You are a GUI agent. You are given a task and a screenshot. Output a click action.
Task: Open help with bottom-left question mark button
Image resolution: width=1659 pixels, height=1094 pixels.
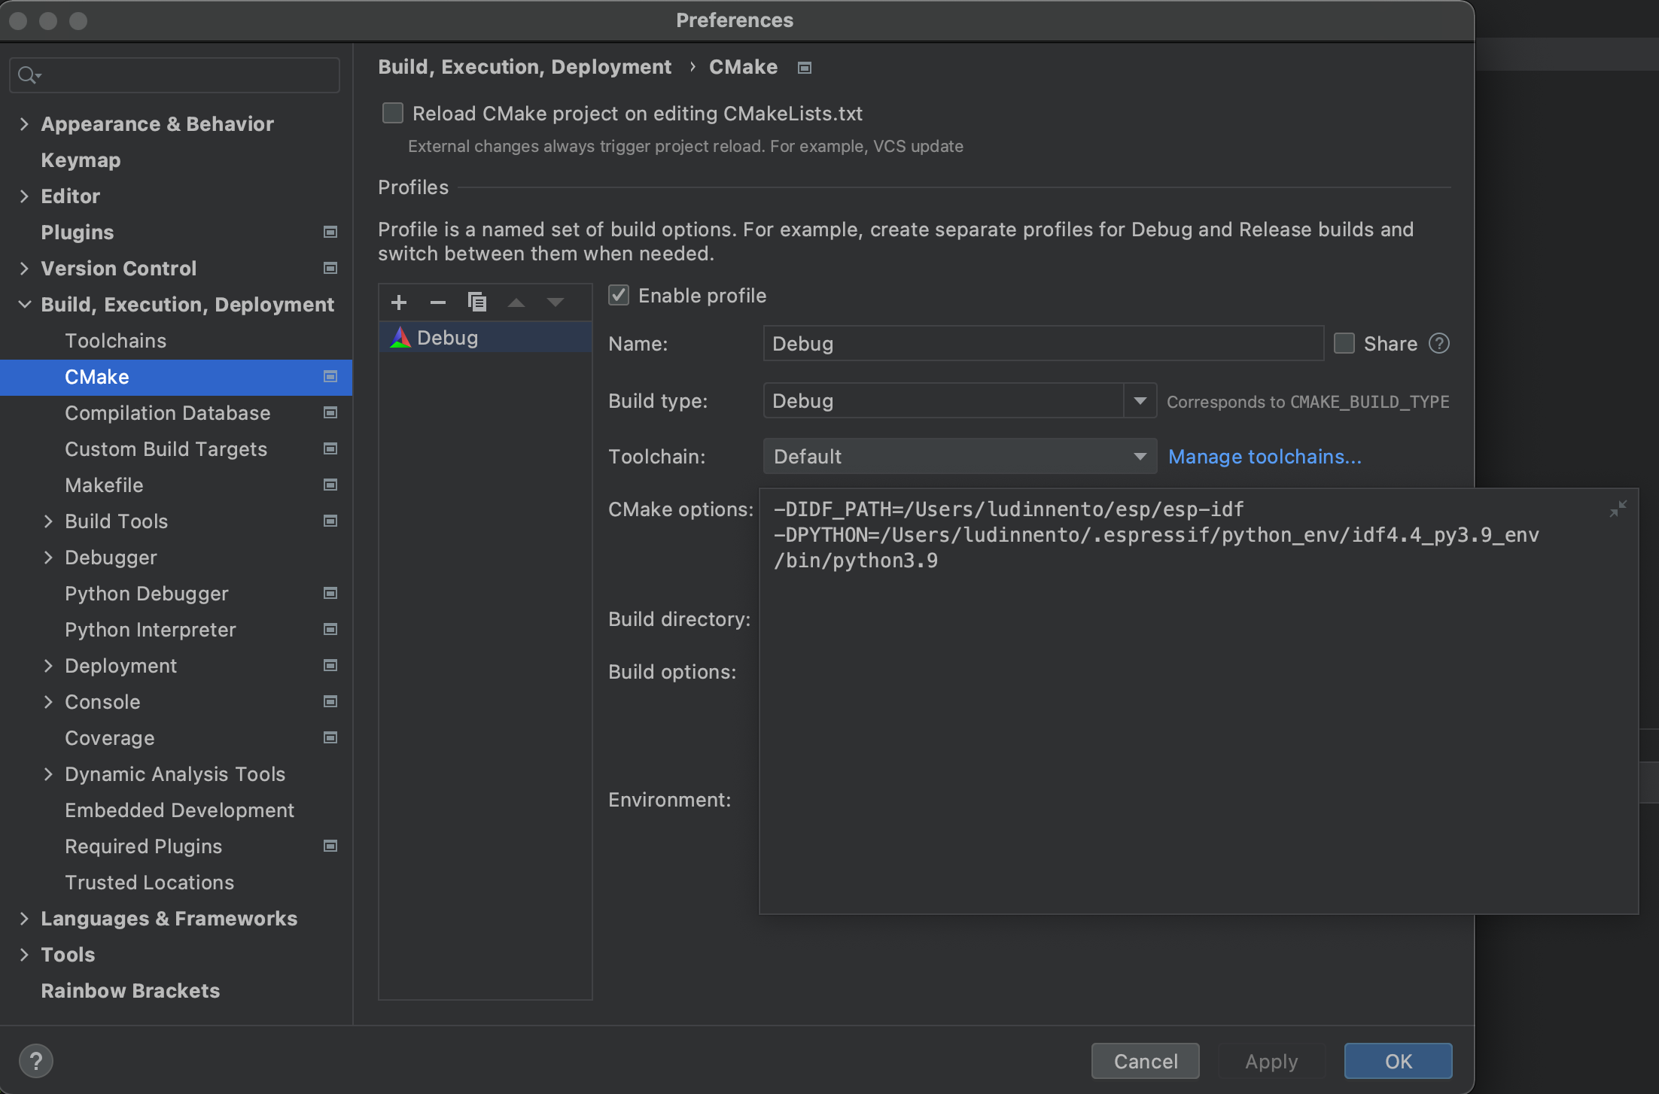point(35,1061)
